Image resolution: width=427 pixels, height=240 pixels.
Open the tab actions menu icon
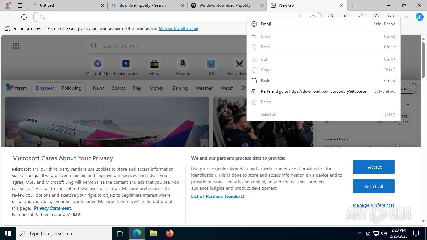(x=20, y=5)
